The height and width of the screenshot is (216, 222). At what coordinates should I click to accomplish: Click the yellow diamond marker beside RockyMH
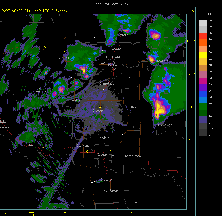(64, 52)
